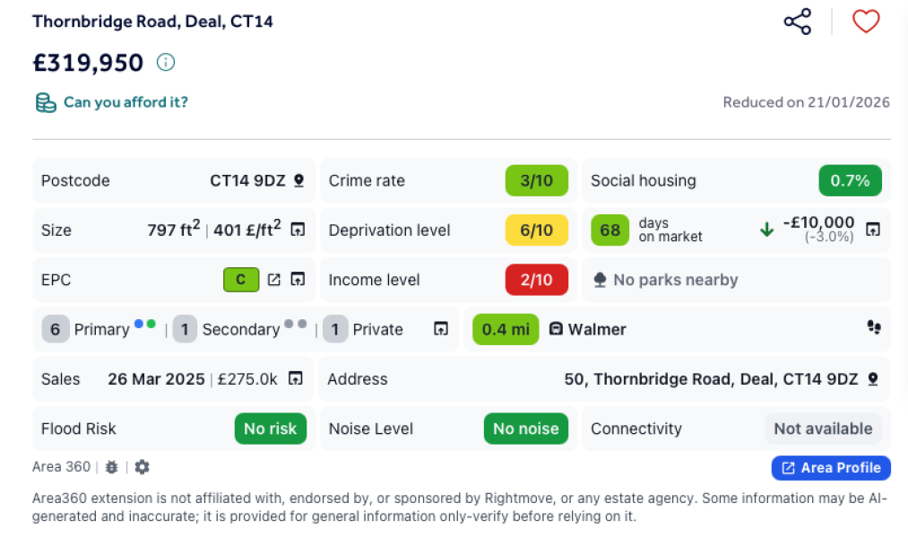Screen dimensions: 908x538
Task: Toggle the 0.4 mi station distance badge
Action: (x=505, y=329)
